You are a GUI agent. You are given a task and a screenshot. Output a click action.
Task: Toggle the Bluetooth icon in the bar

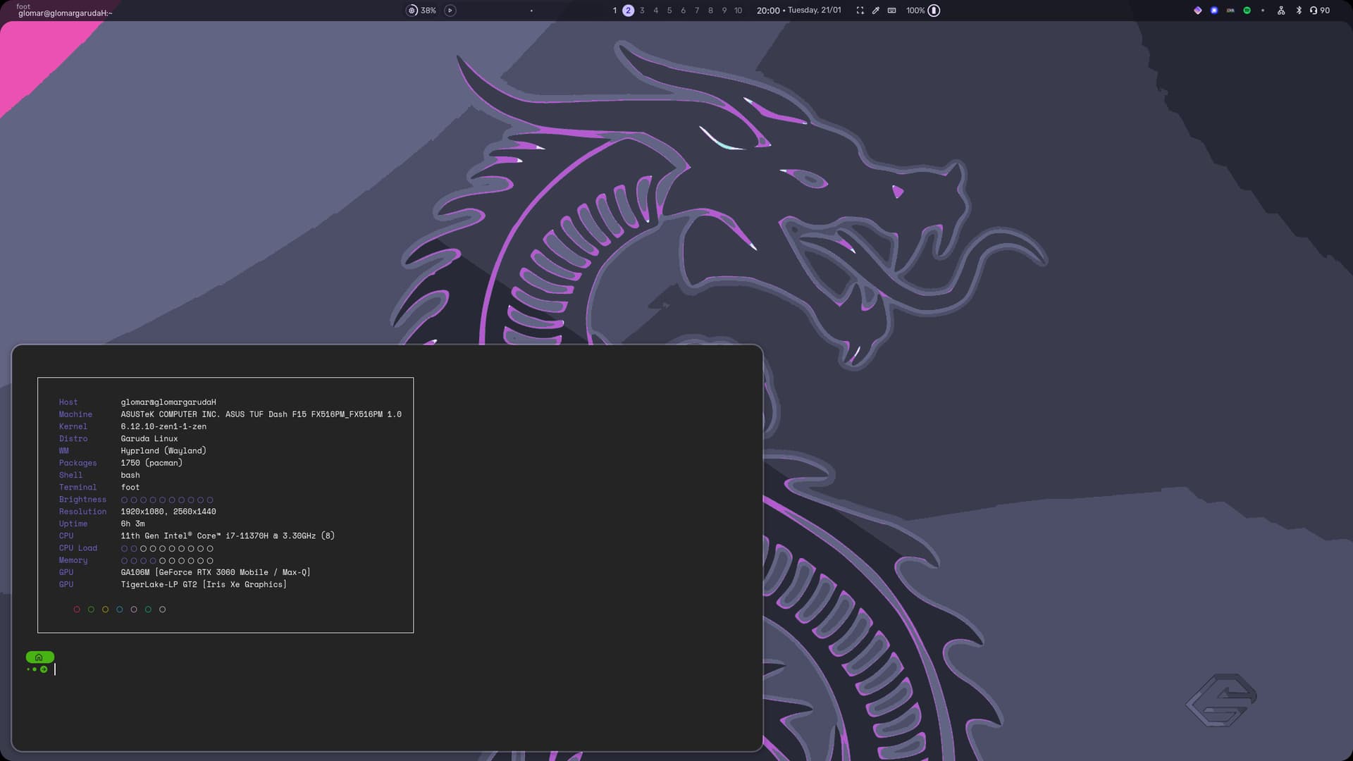click(x=1299, y=11)
